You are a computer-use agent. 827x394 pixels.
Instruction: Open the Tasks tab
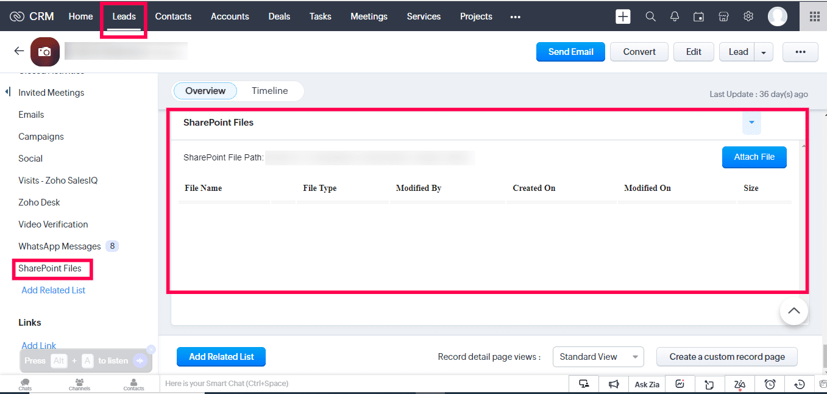[320, 16]
